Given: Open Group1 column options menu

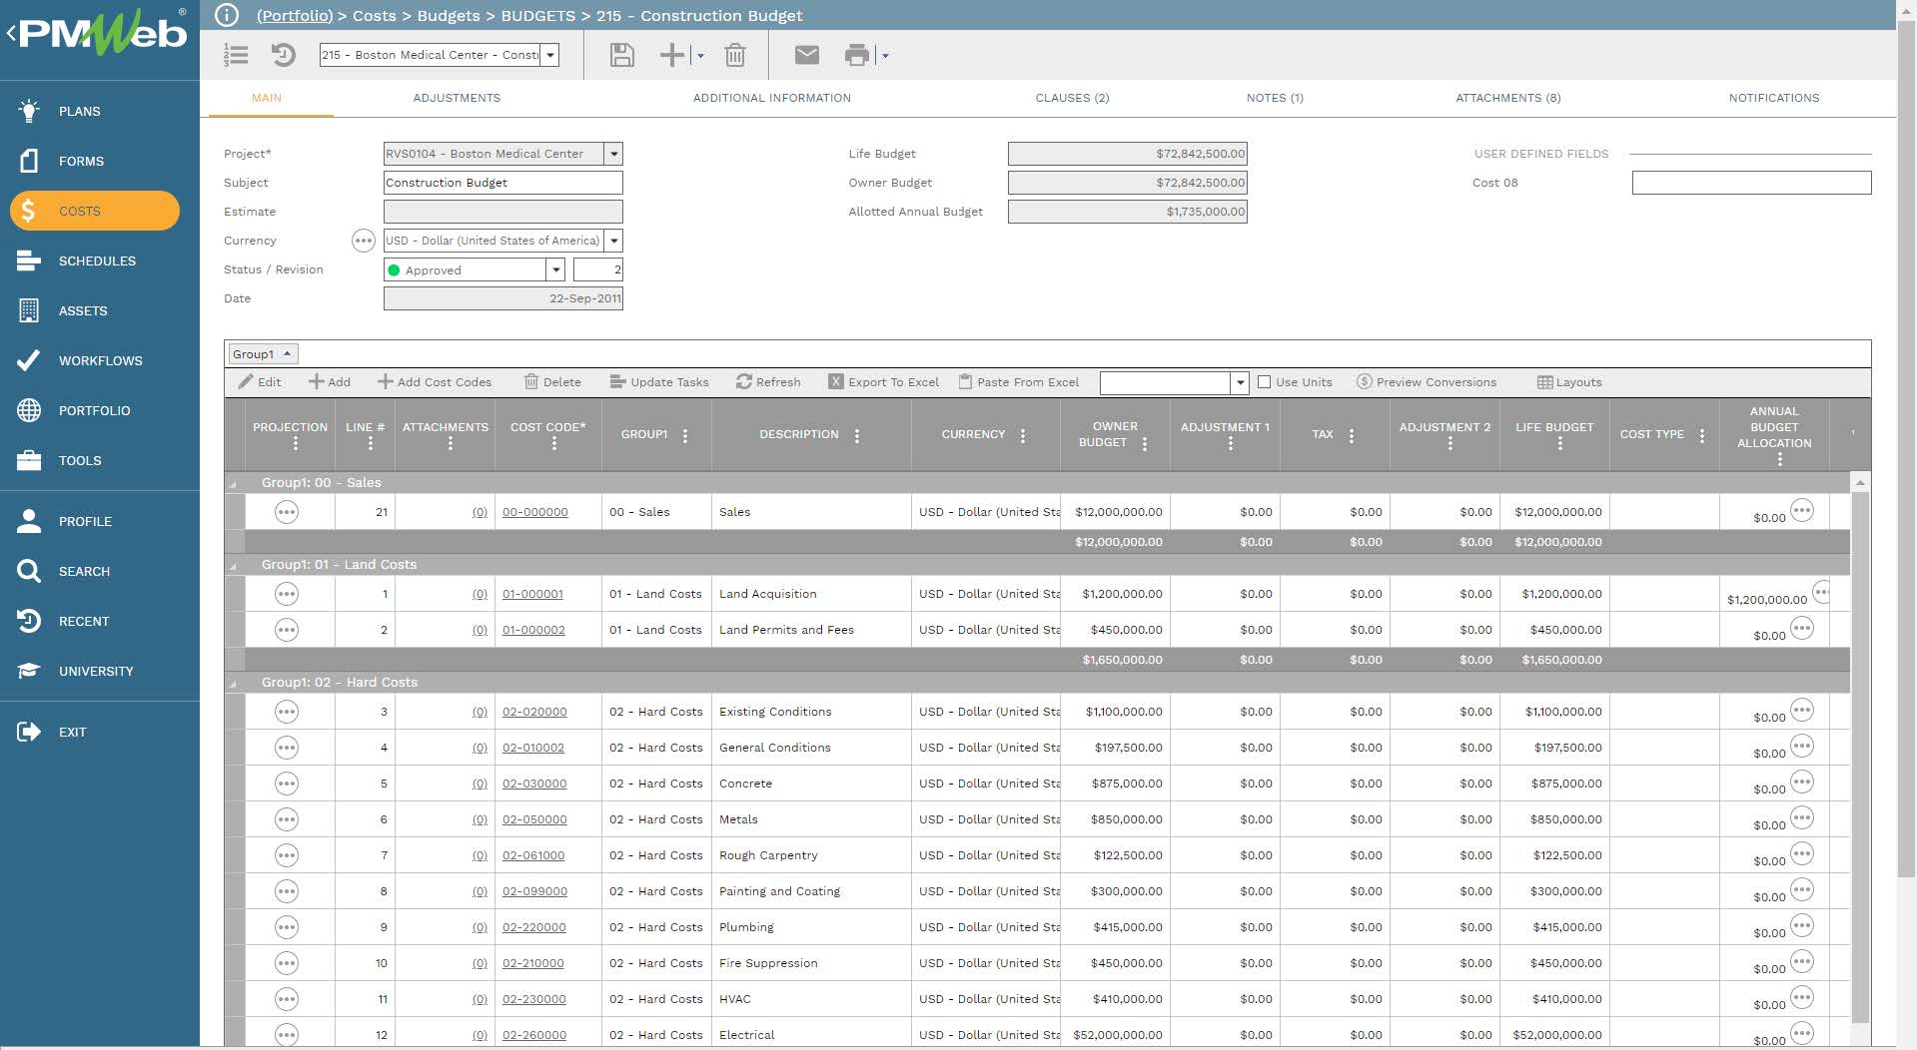Looking at the screenshot, I should point(685,435).
